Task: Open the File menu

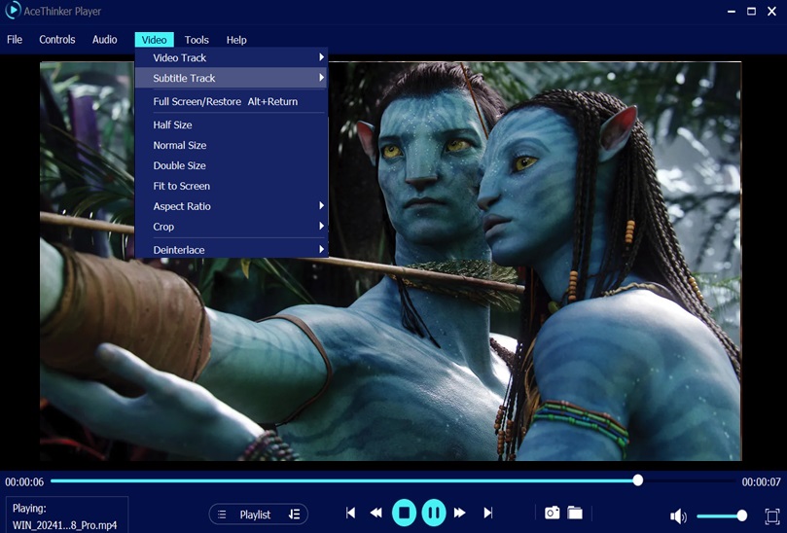Action: pyautogui.click(x=15, y=40)
